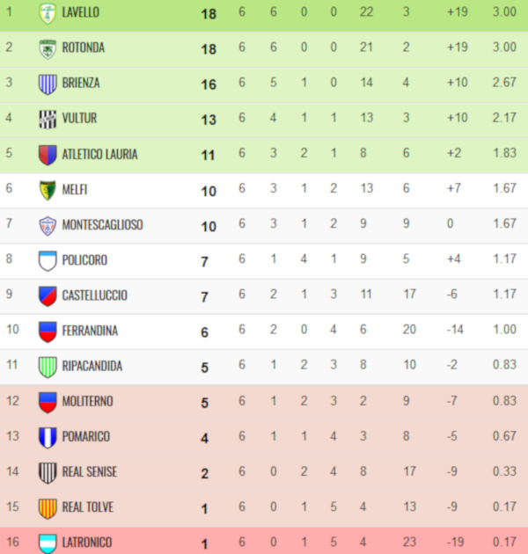Open the Ferrandina team link
The width and height of the screenshot is (528, 554).
(90, 331)
